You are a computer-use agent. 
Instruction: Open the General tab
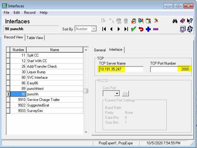(x=100, y=50)
